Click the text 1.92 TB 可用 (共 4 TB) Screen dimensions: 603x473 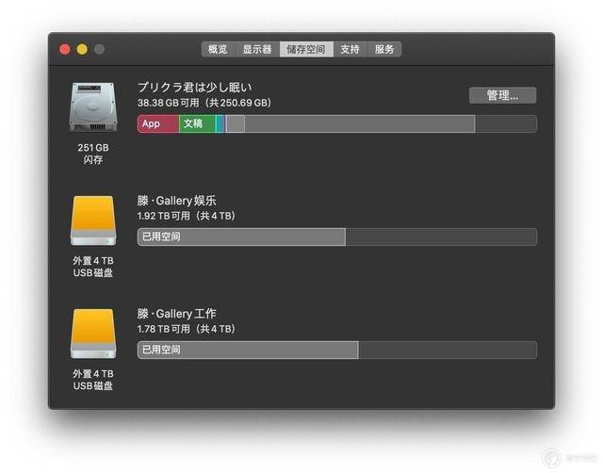[187, 216]
